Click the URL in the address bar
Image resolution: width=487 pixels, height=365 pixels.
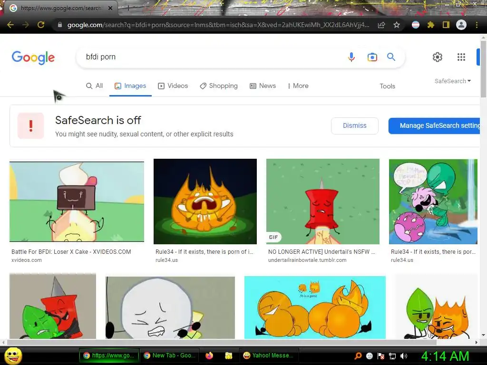(218, 25)
